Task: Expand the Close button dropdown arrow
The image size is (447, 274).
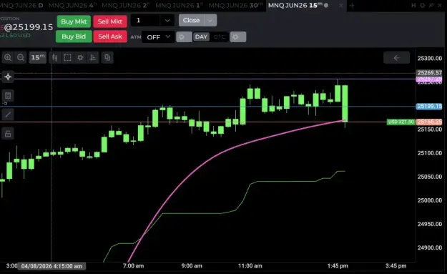Action: tap(211, 21)
